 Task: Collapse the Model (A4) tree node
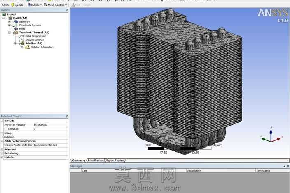pos(3,18)
